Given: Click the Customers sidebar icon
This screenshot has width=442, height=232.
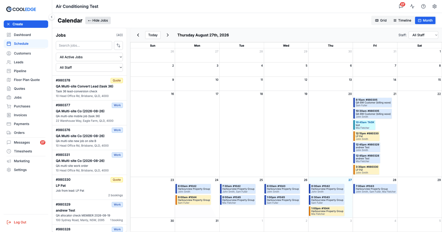Looking at the screenshot, I should 9,53.
